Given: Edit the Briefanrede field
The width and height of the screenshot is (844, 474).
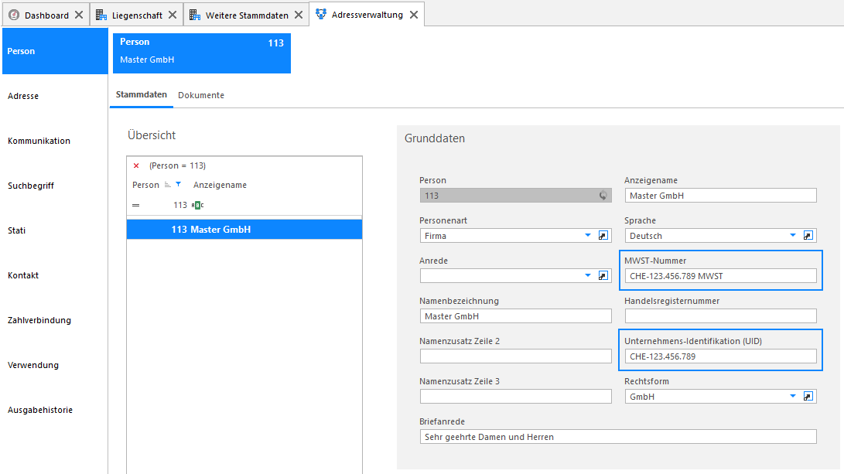Looking at the screenshot, I should click(x=618, y=436).
